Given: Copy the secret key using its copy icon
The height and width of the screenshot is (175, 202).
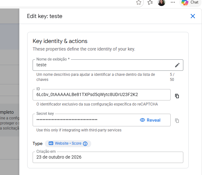Looking at the screenshot, I should pyautogui.click(x=177, y=121).
